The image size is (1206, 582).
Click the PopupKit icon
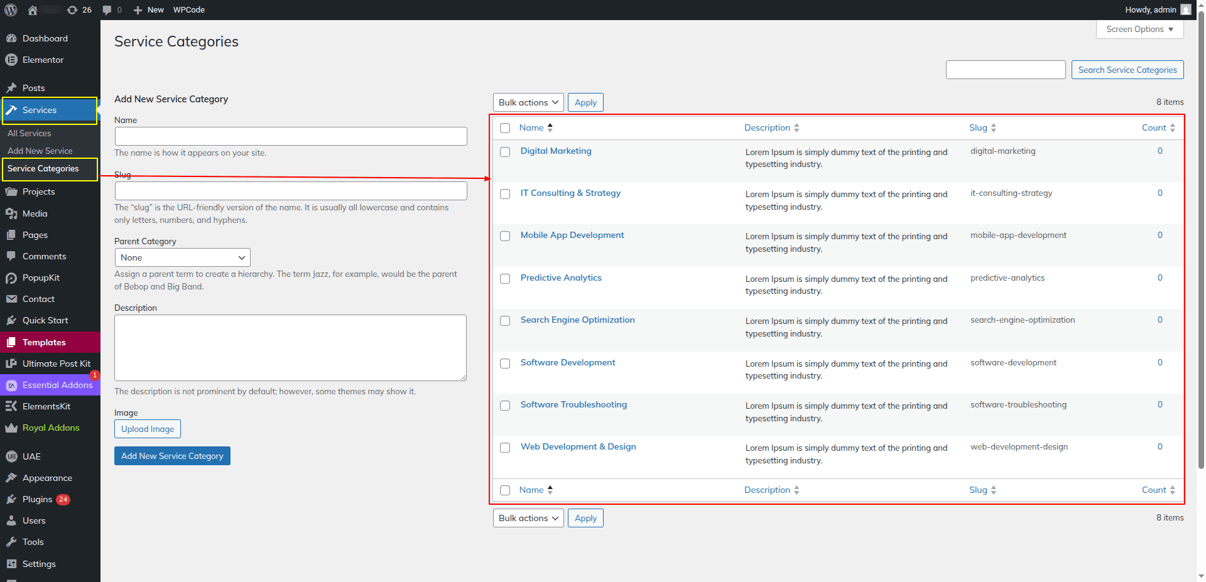[x=11, y=278]
